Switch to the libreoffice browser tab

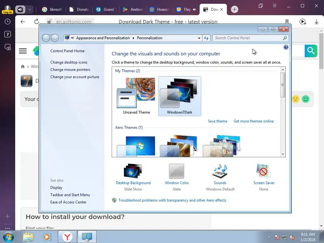point(53,9)
